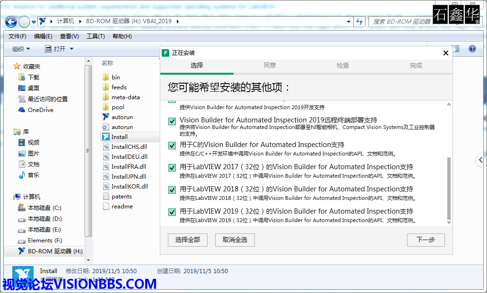Click the Explorer forward arrow button
This screenshot has height=293, width=487.
tap(24, 22)
